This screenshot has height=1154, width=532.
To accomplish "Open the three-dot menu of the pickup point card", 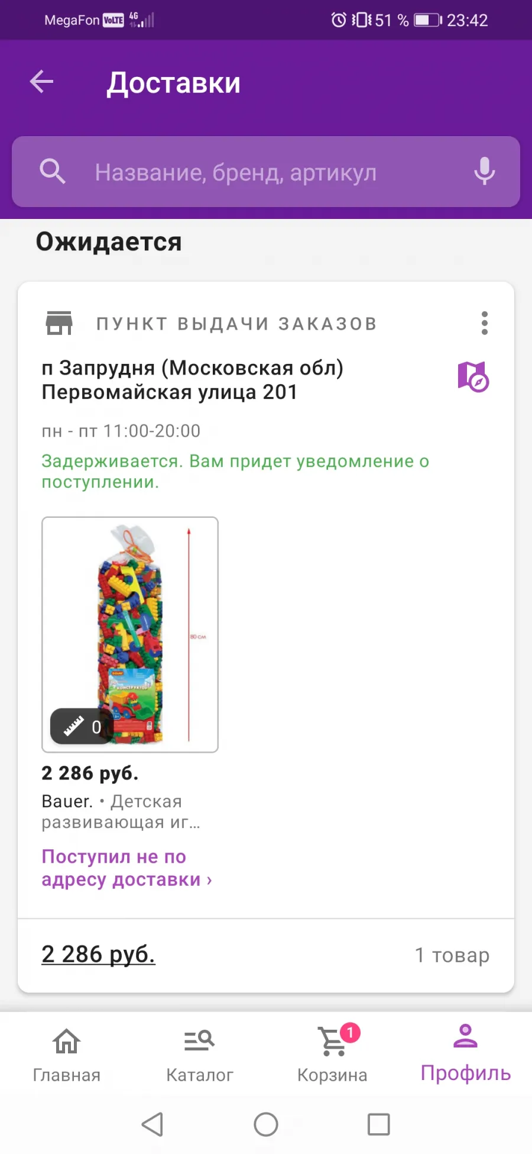I will (485, 323).
